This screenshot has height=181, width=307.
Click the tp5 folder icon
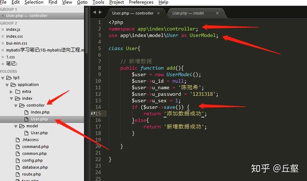pyautogui.click(x=9, y=78)
